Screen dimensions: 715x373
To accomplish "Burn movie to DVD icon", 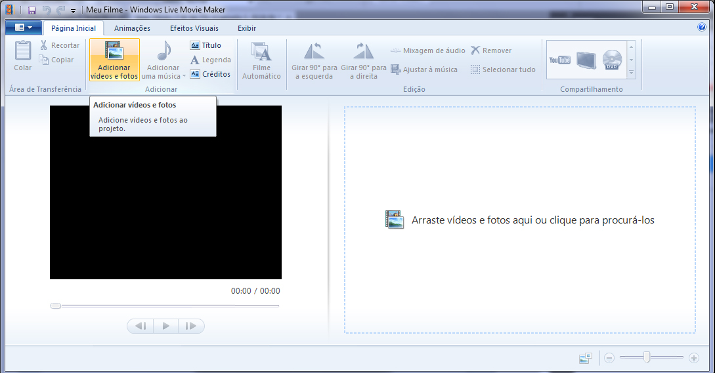I will (611, 60).
